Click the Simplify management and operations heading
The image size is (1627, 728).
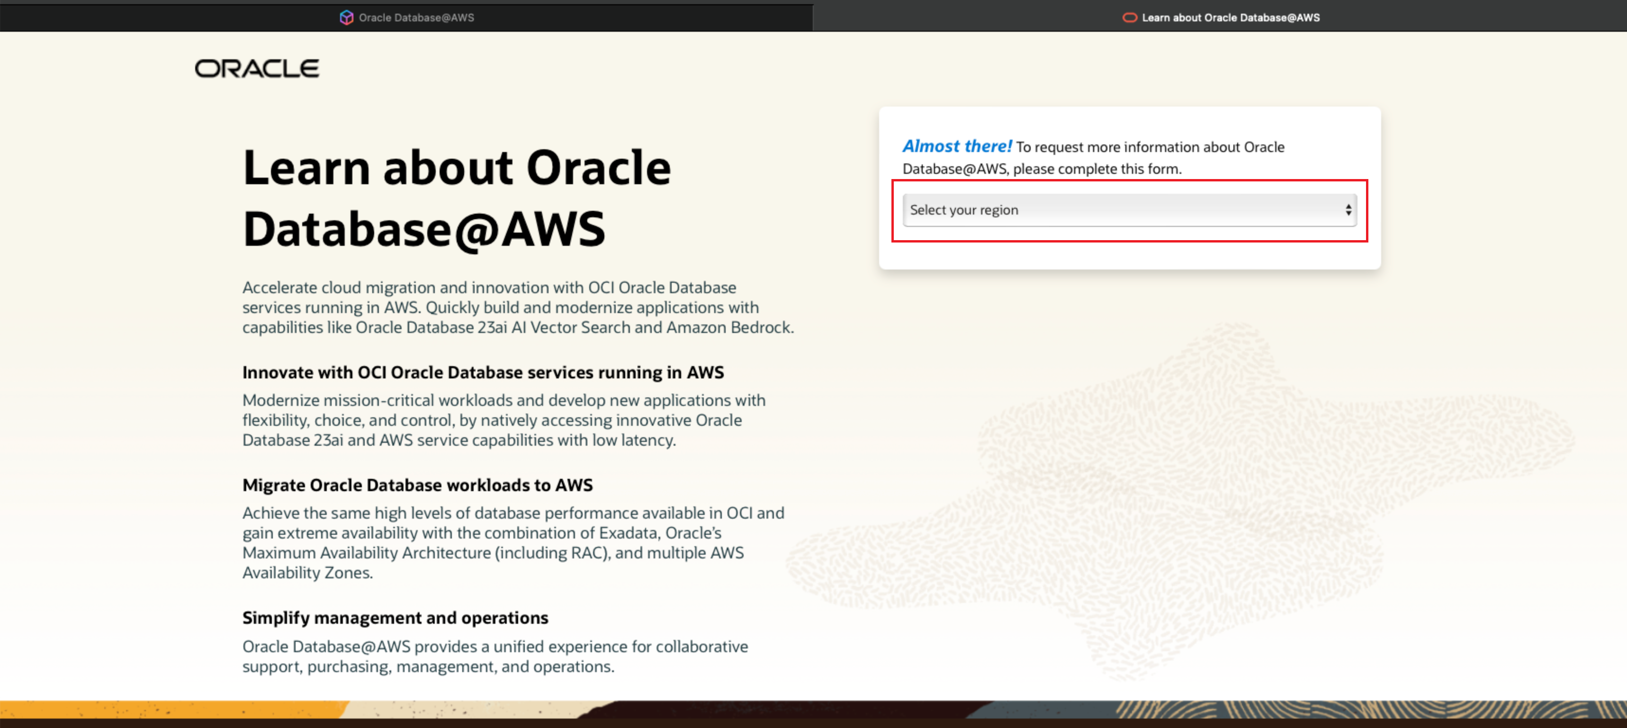coord(395,618)
